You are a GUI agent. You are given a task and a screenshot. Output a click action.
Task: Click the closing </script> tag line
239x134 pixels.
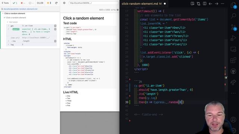[x=141, y=69]
